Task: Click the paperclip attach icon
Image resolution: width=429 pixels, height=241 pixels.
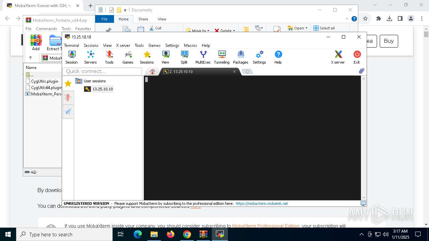Action: (x=362, y=71)
